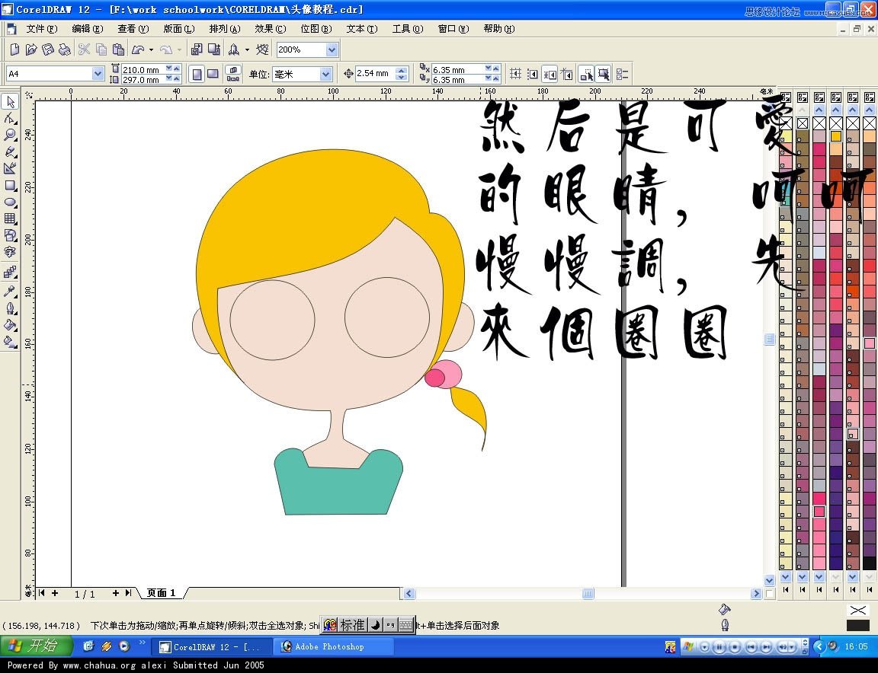Screen dimensions: 878x673
Task: Open the units dropdown showing 毫米
Action: [325, 74]
